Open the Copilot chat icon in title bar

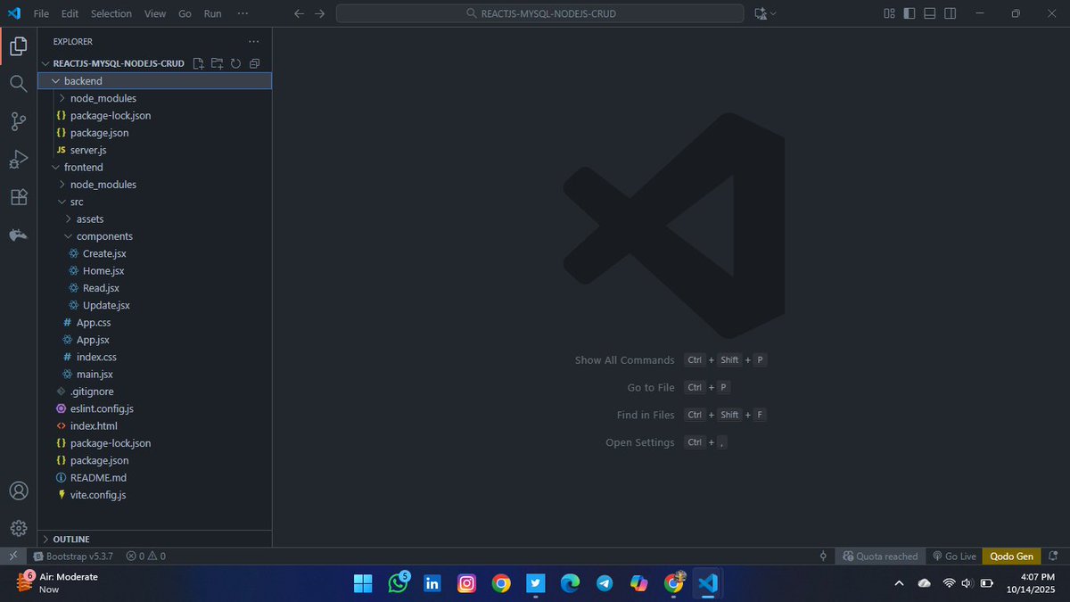coord(760,13)
